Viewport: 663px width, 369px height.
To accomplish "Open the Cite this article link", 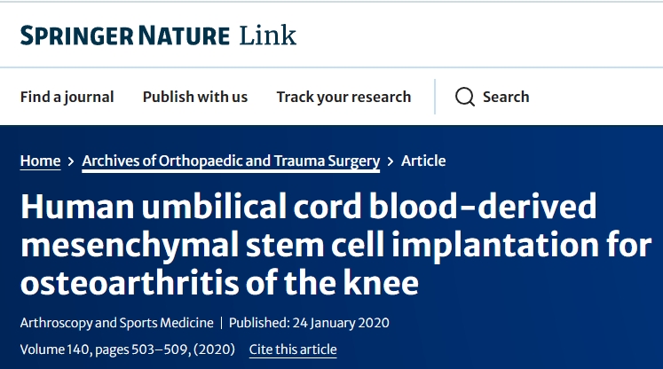I will point(293,349).
